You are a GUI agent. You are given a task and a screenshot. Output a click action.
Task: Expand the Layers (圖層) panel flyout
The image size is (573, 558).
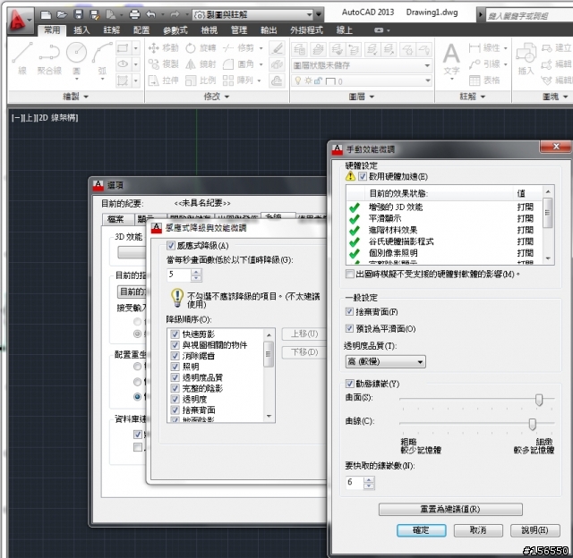click(362, 97)
